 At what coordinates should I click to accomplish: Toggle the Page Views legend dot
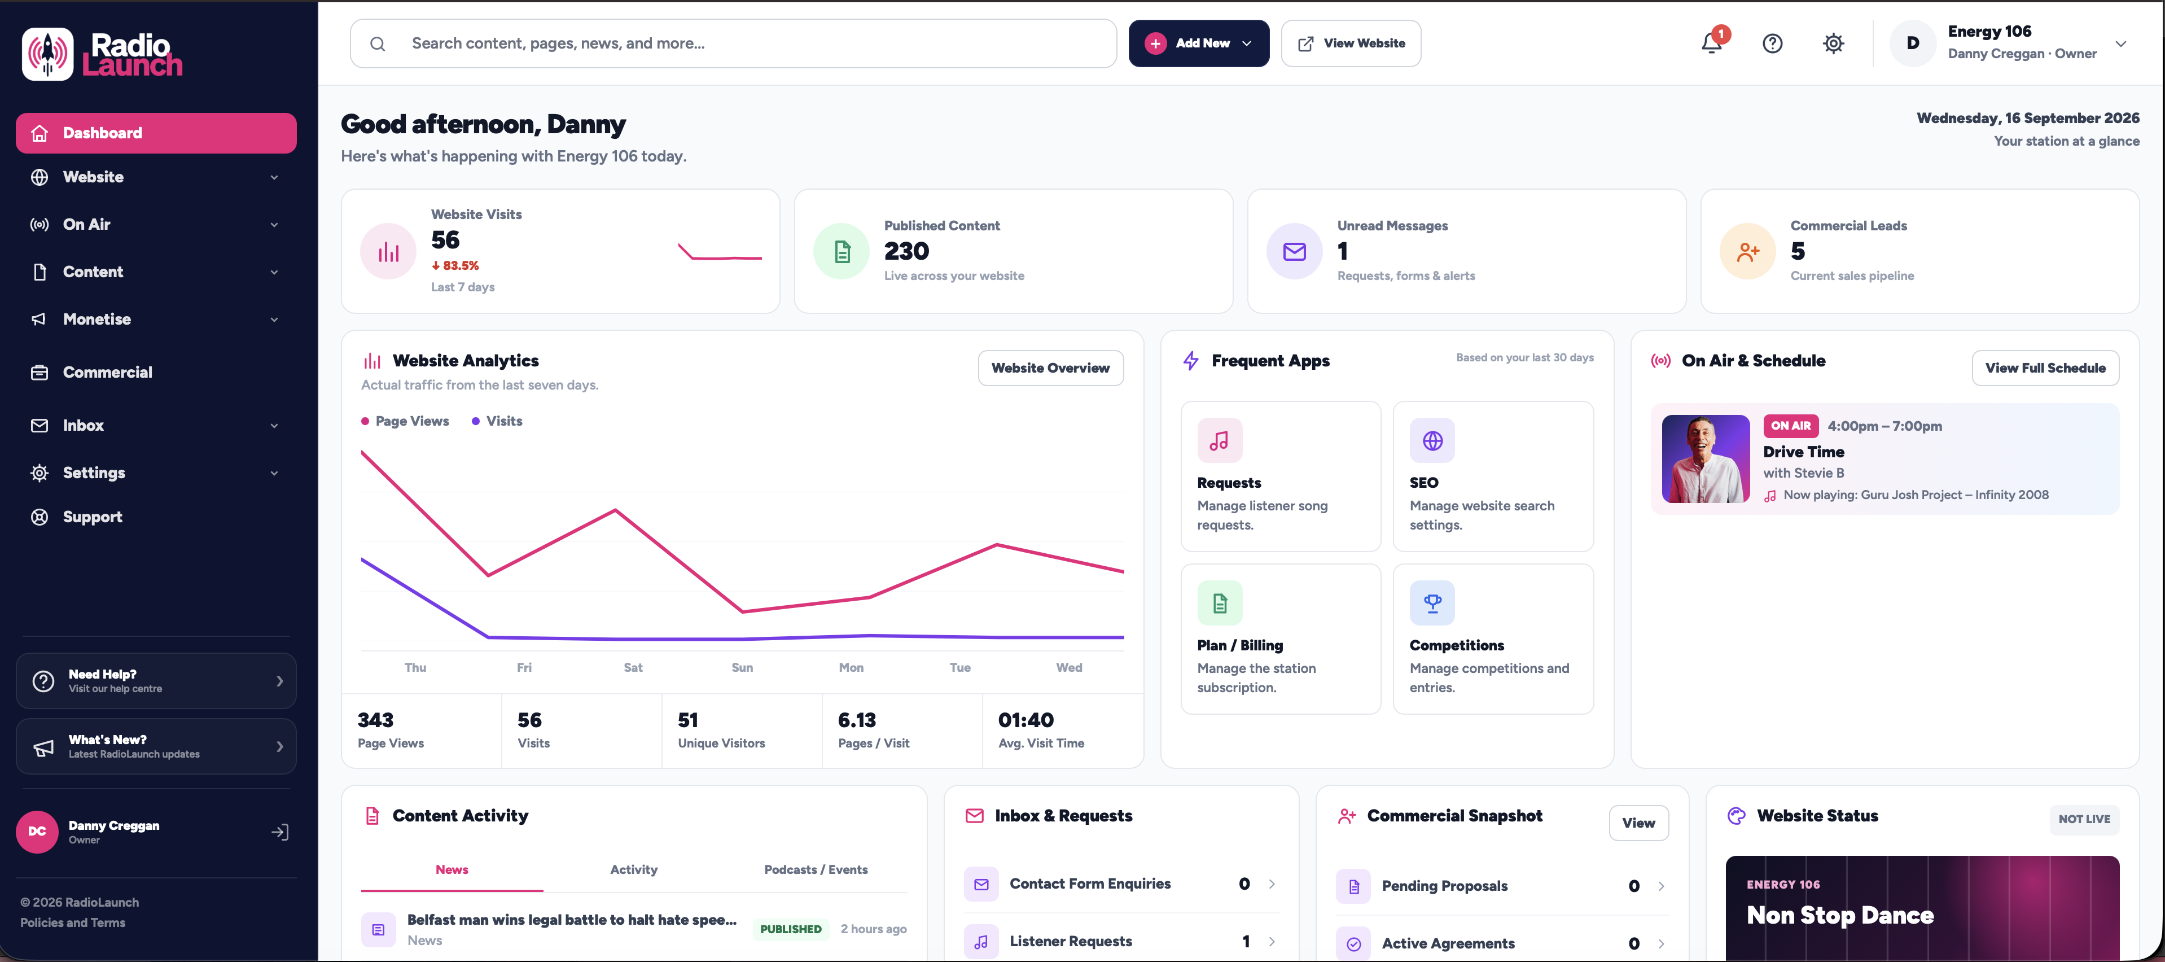coord(365,421)
